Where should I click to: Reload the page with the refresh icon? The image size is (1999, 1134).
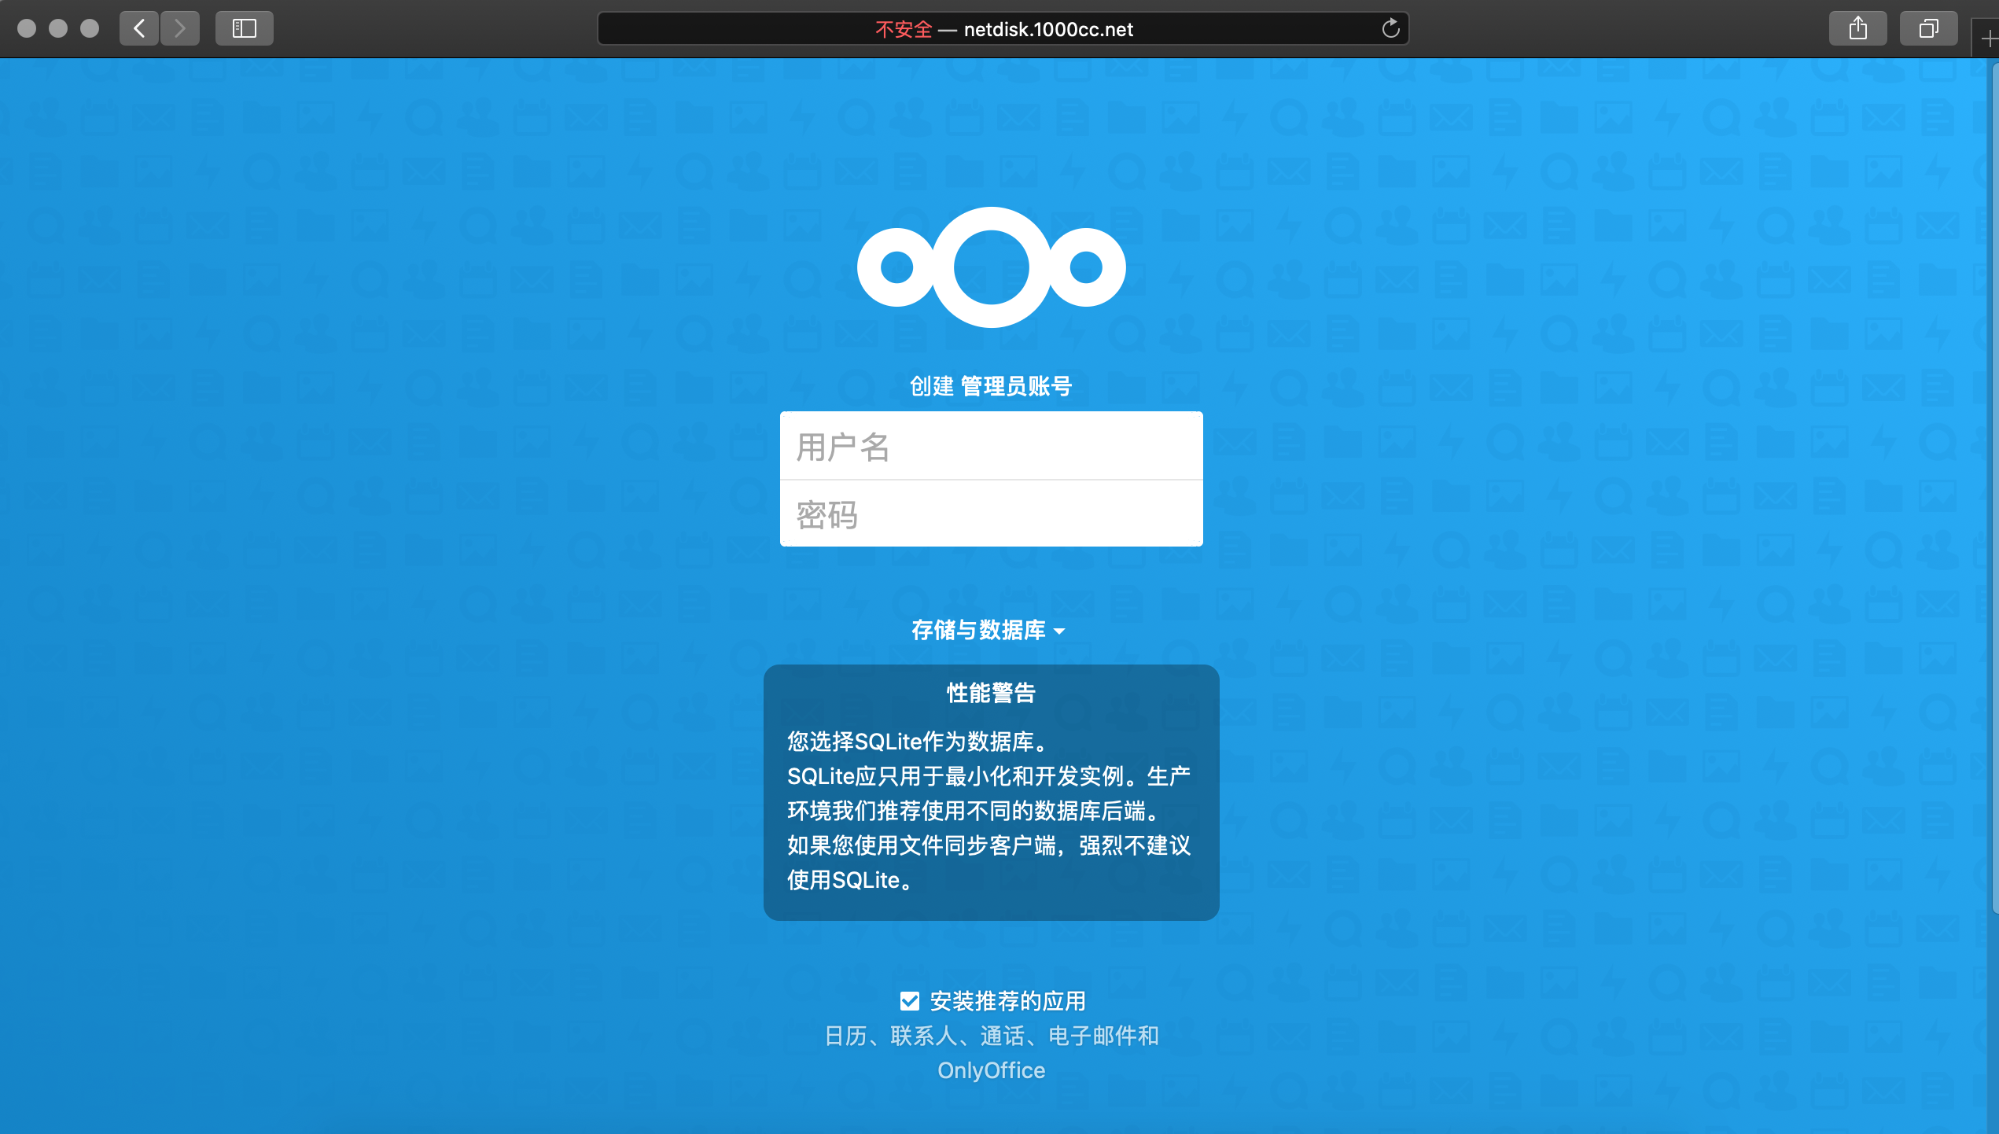[x=1390, y=29]
